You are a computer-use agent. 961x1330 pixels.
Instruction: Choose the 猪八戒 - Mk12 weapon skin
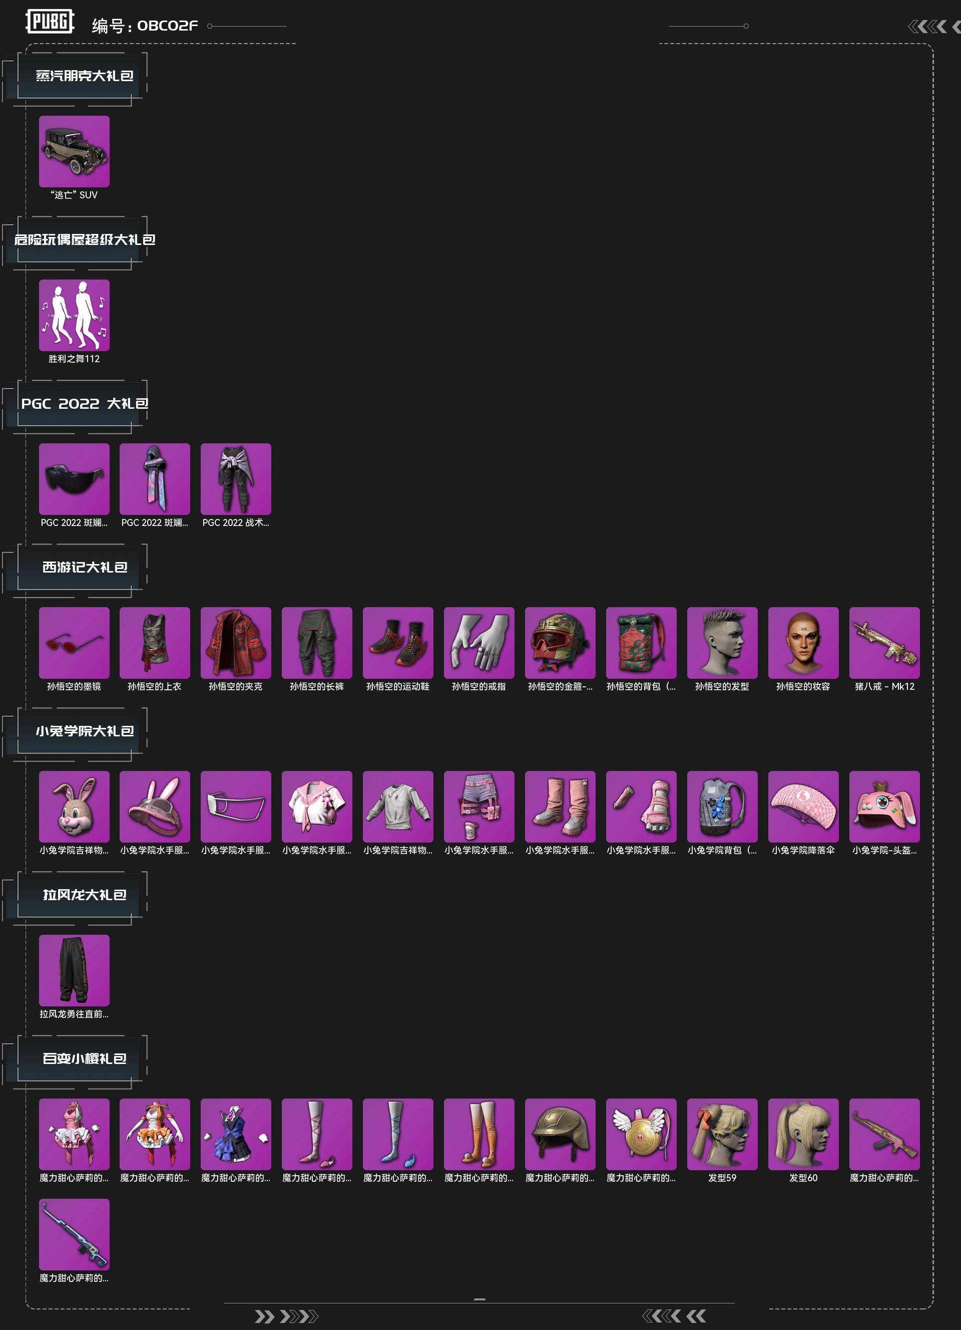pyautogui.click(x=884, y=643)
